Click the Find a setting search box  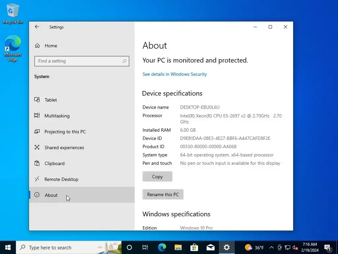82,61
